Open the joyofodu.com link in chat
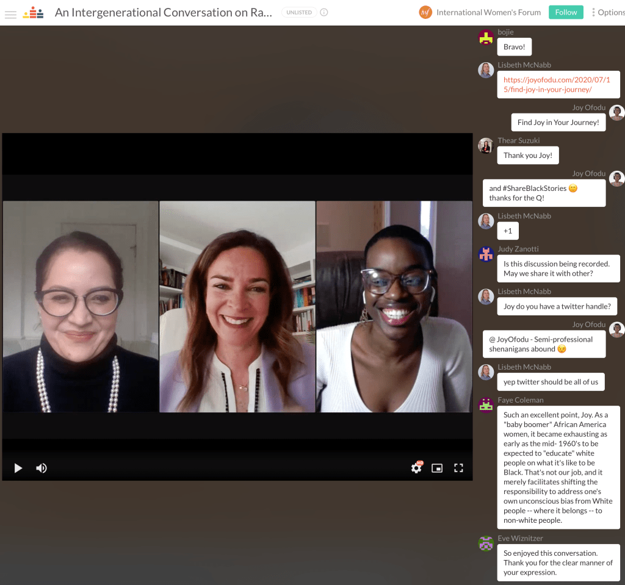Viewport: 625px width, 585px height. 547,84
